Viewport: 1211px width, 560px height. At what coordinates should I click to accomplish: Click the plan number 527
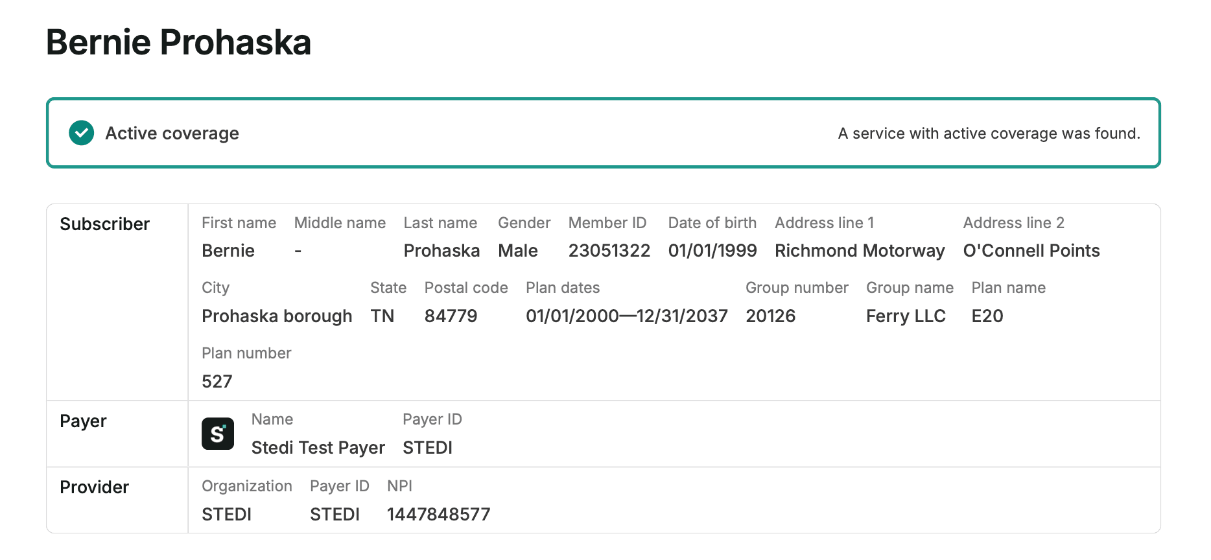point(217,382)
